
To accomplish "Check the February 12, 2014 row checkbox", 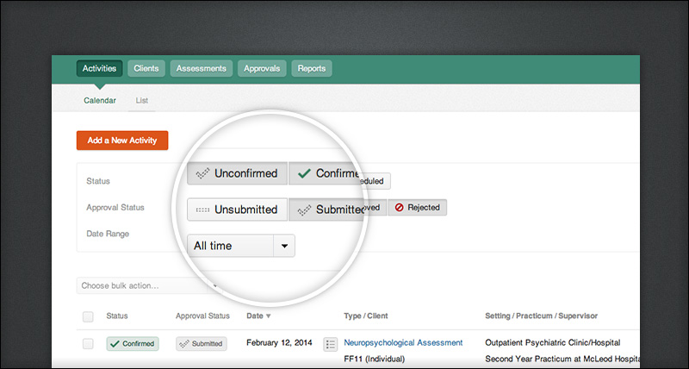I will (88, 344).
